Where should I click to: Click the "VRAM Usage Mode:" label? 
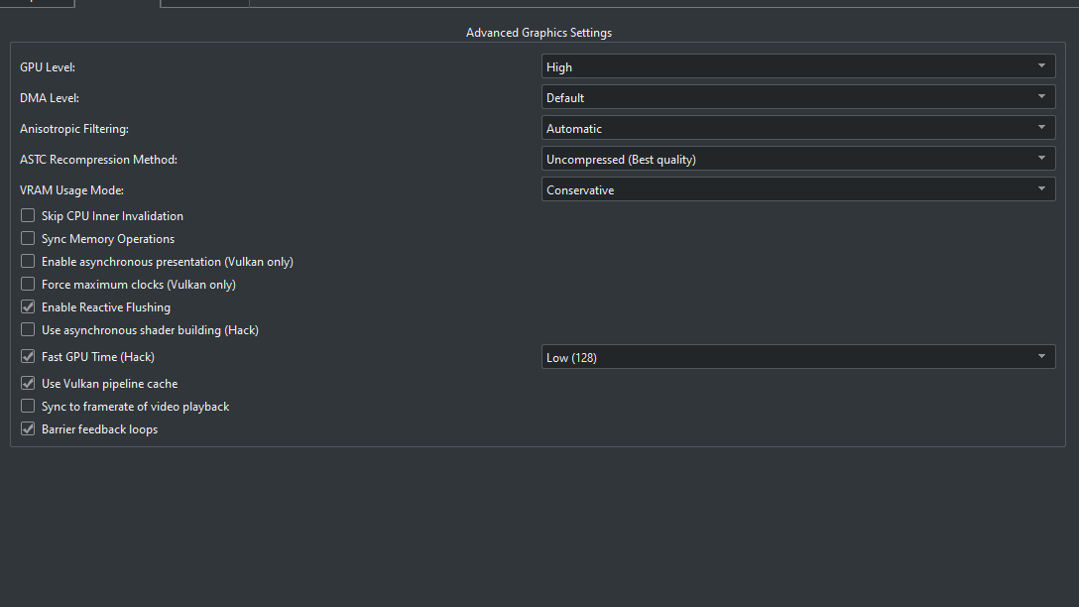tap(71, 190)
